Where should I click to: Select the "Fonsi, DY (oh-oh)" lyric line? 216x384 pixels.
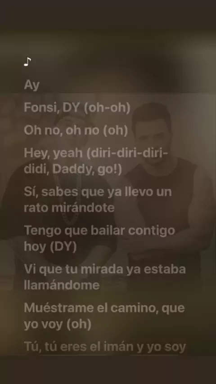point(77,107)
